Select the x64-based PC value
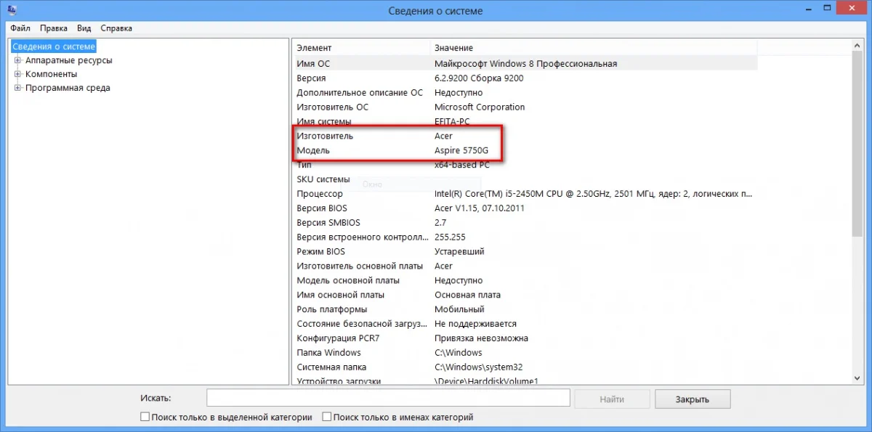 coord(462,165)
